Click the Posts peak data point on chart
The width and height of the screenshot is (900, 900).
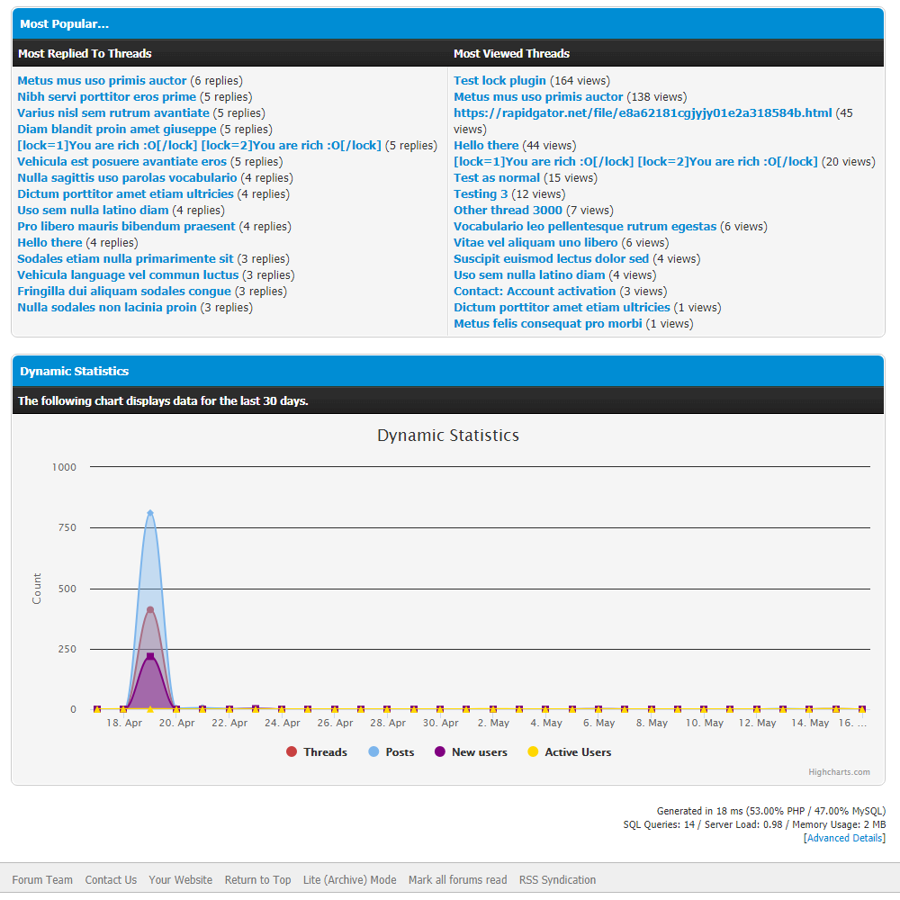[150, 513]
